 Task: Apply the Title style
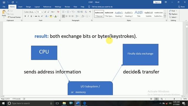coord(139,14)
